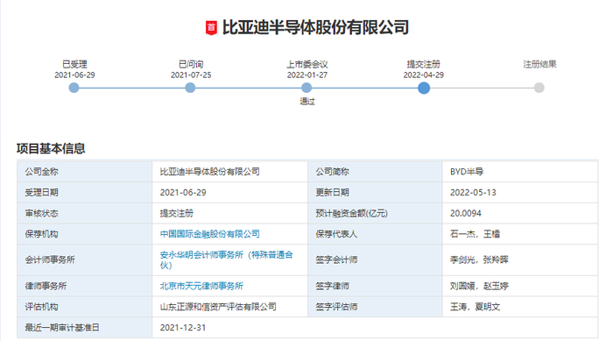Click the BYD半导 value cell
This screenshot has width=613, height=341.
pyautogui.click(x=520, y=172)
